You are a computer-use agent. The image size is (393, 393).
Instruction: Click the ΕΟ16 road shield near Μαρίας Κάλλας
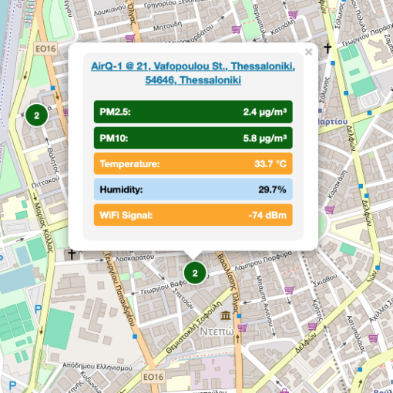45,49
